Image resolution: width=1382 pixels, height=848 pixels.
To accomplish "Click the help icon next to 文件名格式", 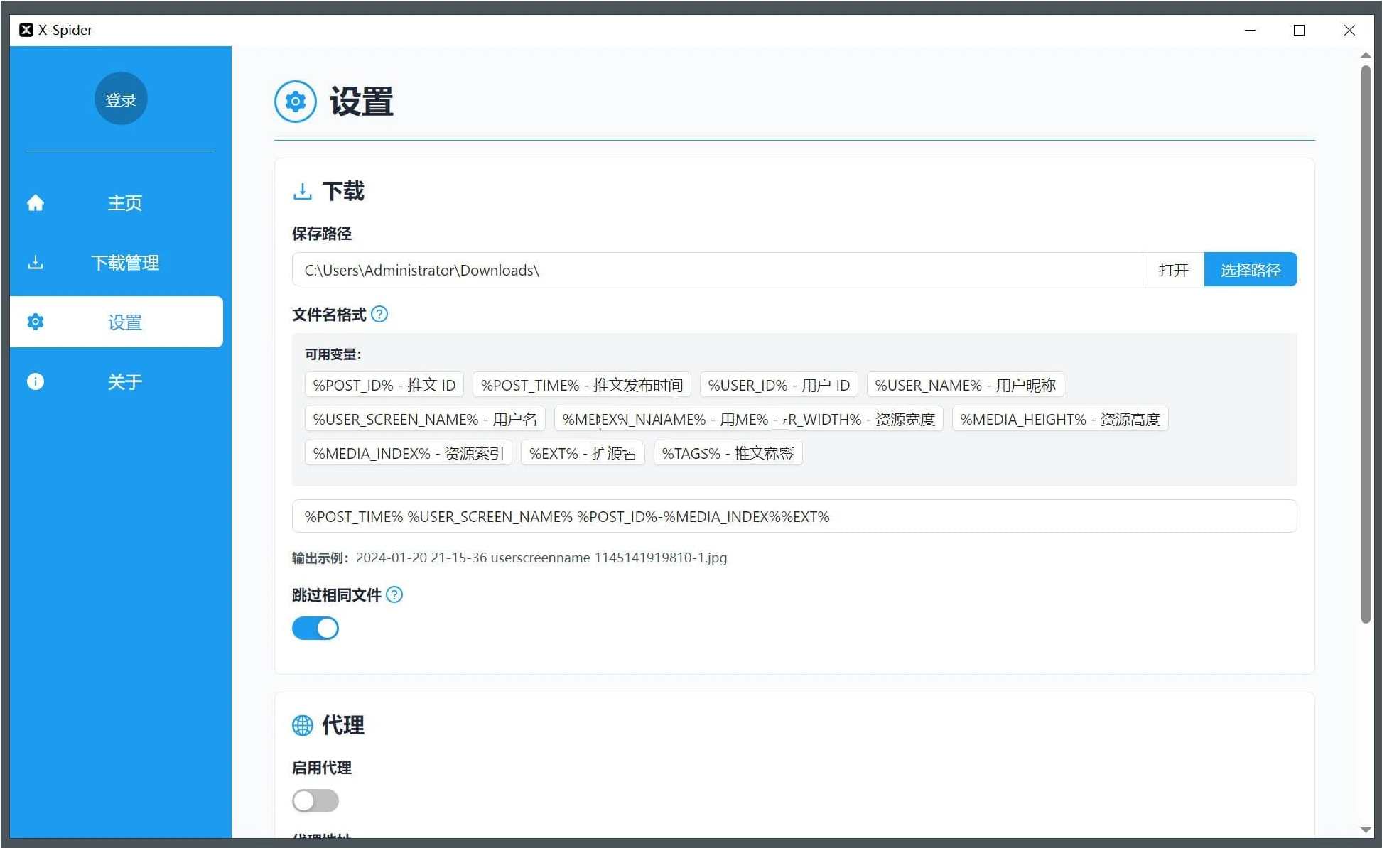I will pos(379,315).
